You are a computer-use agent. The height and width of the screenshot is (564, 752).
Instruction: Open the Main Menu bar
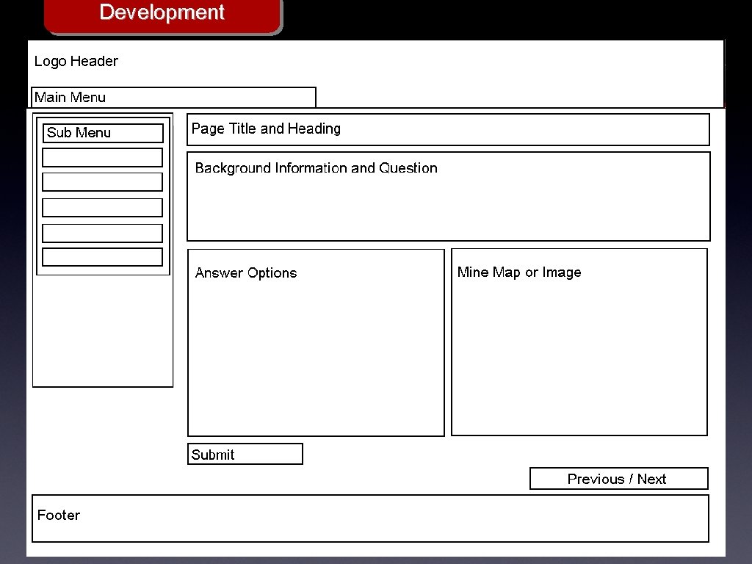[x=173, y=98]
